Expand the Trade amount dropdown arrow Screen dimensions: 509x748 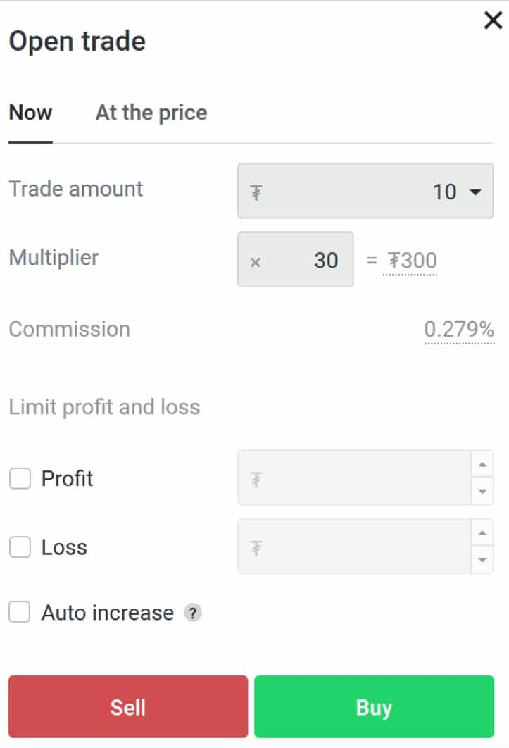point(475,192)
